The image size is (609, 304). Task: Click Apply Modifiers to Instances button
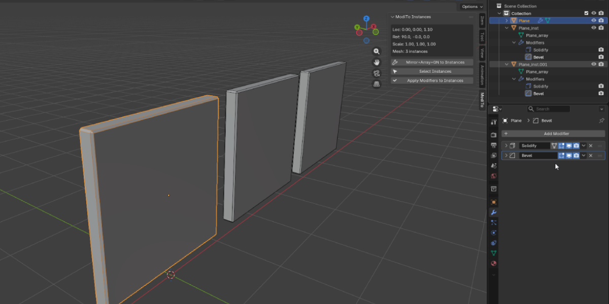click(432, 81)
